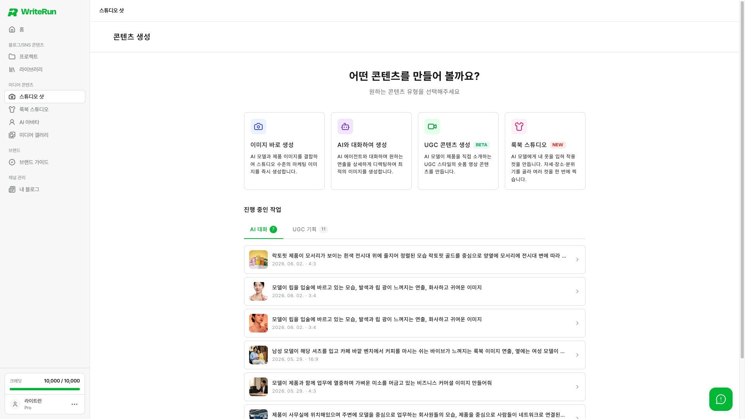Click the BETA badge on UGC card
Image resolution: width=745 pixels, height=419 pixels.
point(482,145)
